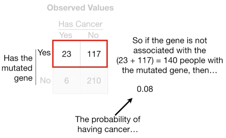Viewport: 226px width, 138px height.
Task: Click the Yes row label beside 23
Action: tap(44, 52)
